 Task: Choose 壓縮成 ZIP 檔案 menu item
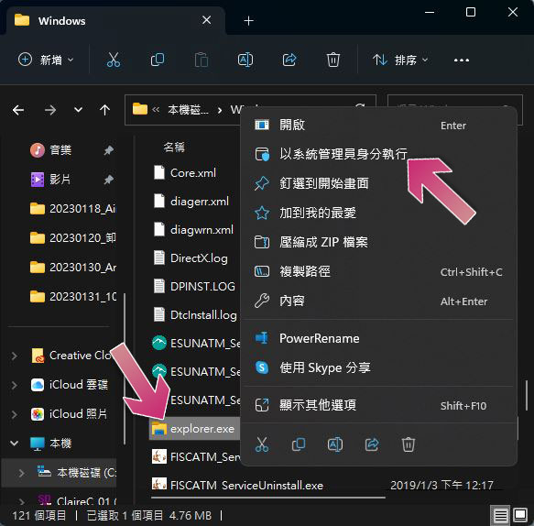378,242
